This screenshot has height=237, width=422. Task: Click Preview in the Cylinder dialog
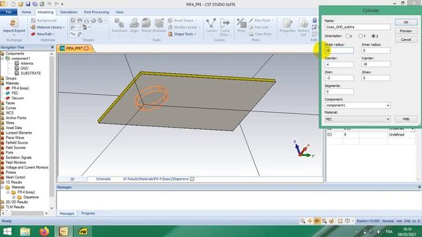[406, 31]
